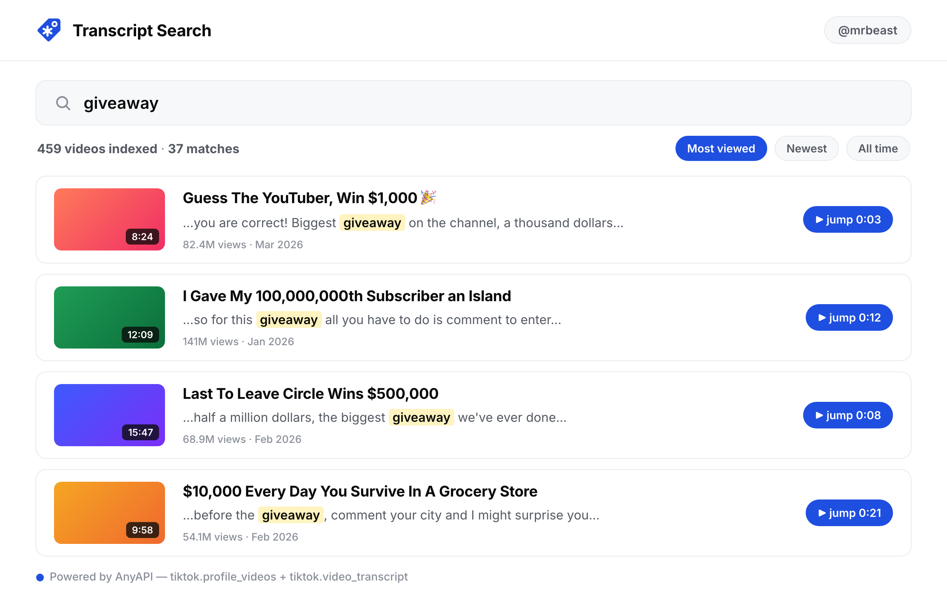947x592 pixels.
Task: Click highlighted giveaway in Last To Leave snippet
Action: pos(421,417)
